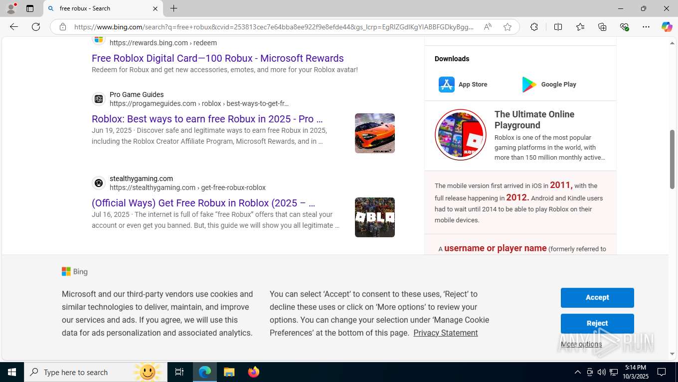Select the free robux - Search tab
Screen dimensions: 678x382
point(103,8)
